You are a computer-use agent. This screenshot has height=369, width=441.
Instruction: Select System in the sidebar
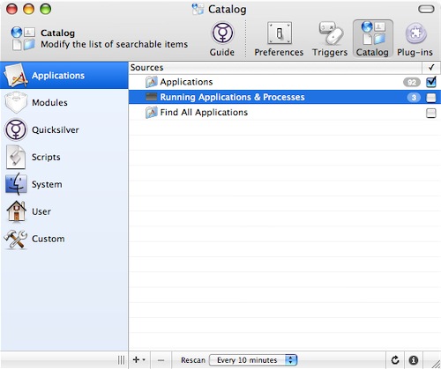click(x=64, y=184)
